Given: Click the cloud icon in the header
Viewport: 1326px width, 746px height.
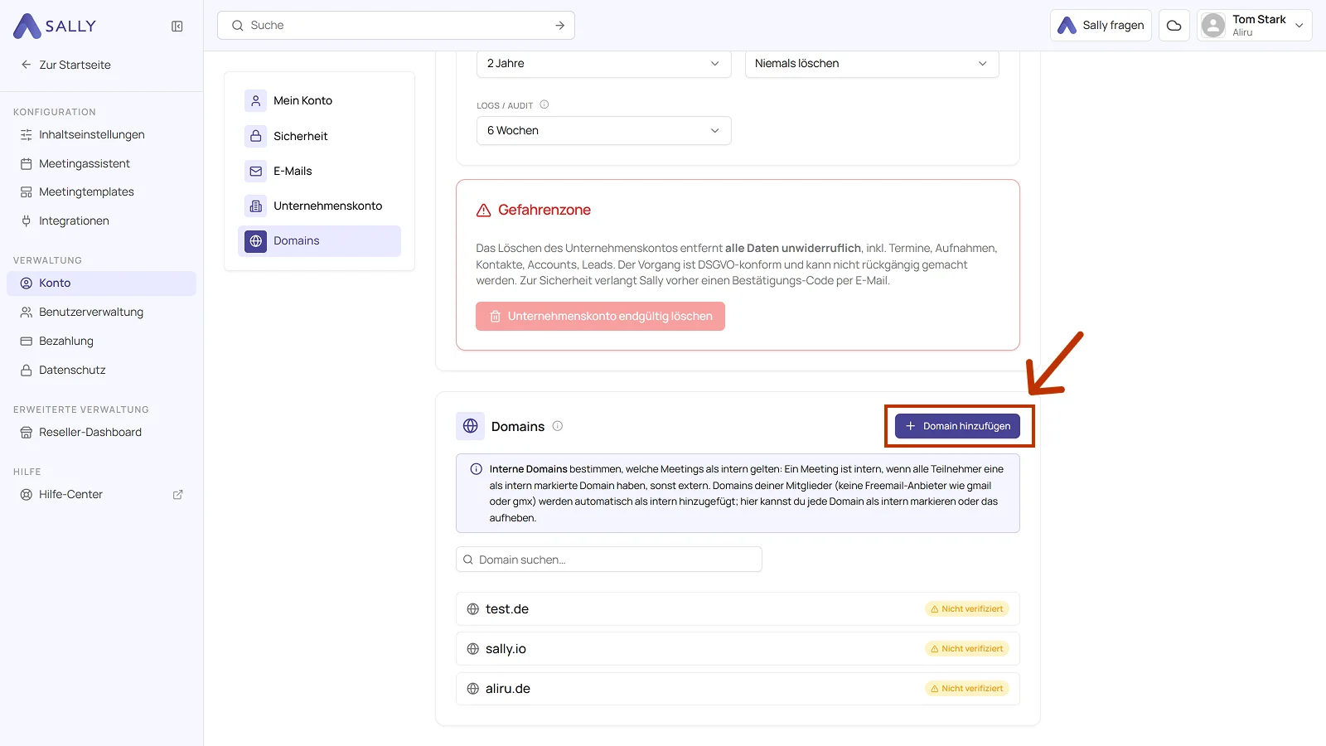Looking at the screenshot, I should (1174, 25).
